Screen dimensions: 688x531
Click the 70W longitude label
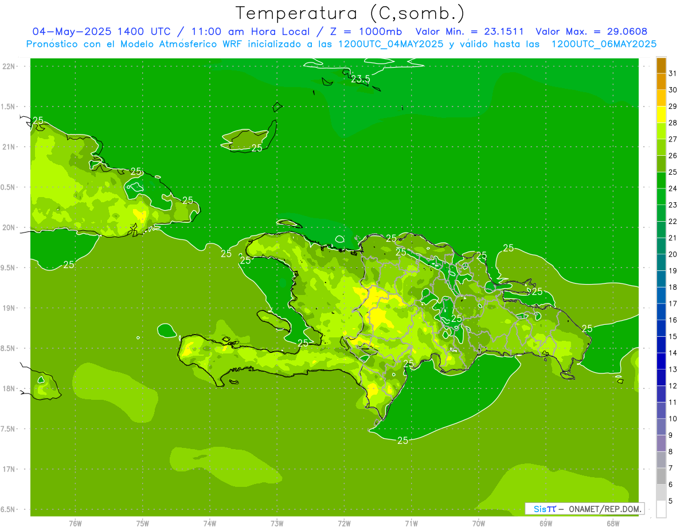[479, 524]
